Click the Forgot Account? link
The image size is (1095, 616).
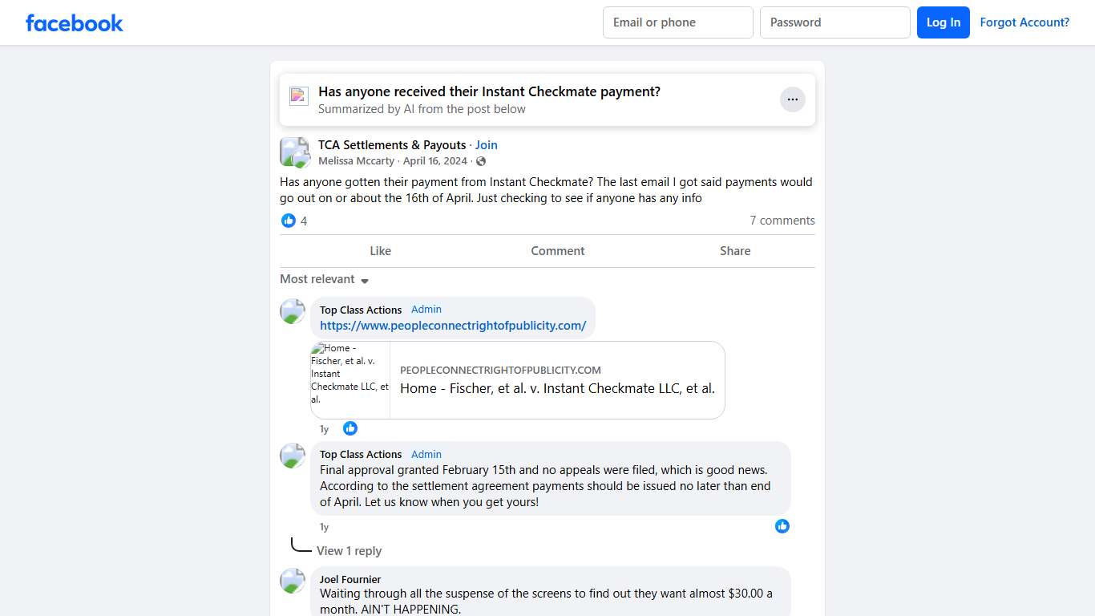pyautogui.click(x=1025, y=22)
